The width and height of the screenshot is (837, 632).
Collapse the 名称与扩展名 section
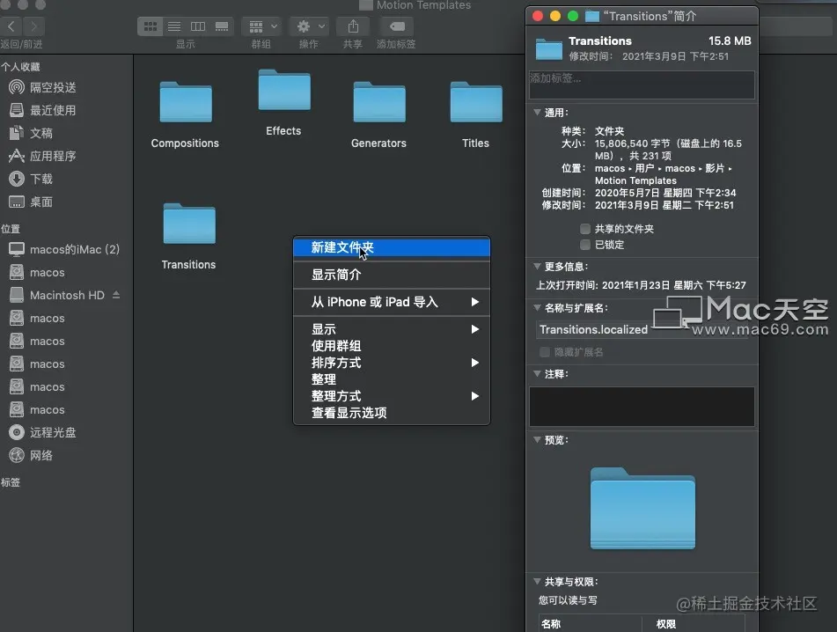coord(537,307)
